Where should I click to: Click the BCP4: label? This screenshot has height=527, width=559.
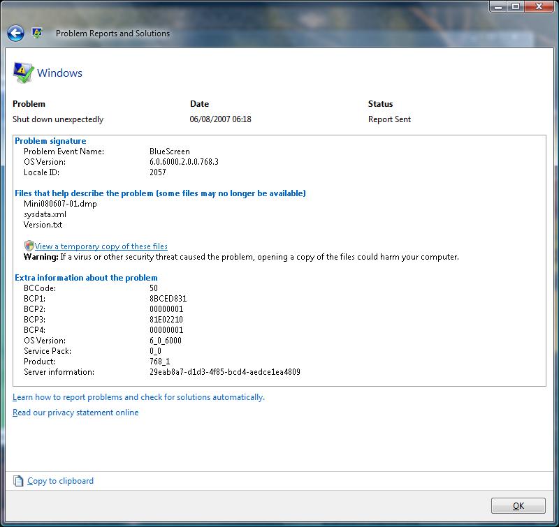[34, 330]
